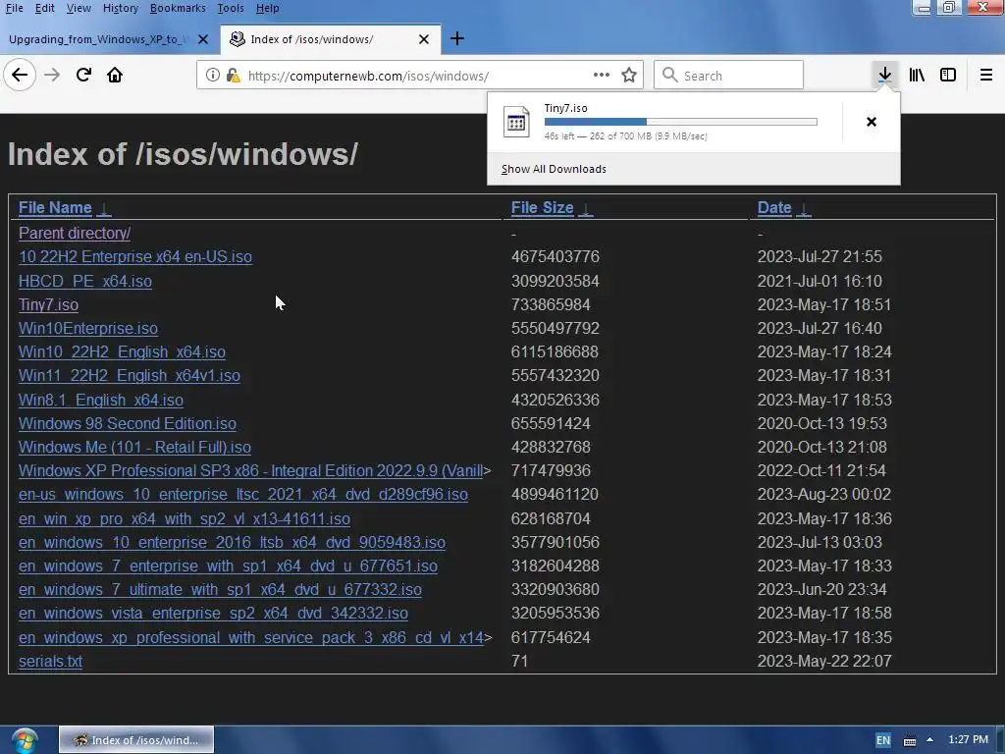Screen dimensions: 1005x754
Task: Download en_windows_10_enterprise_2016_ltsb iso
Action: pyautogui.click(x=232, y=542)
